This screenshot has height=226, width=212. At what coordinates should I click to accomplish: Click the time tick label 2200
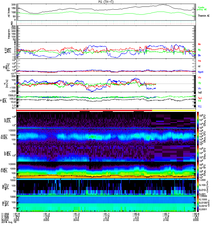[x=196, y=220]
